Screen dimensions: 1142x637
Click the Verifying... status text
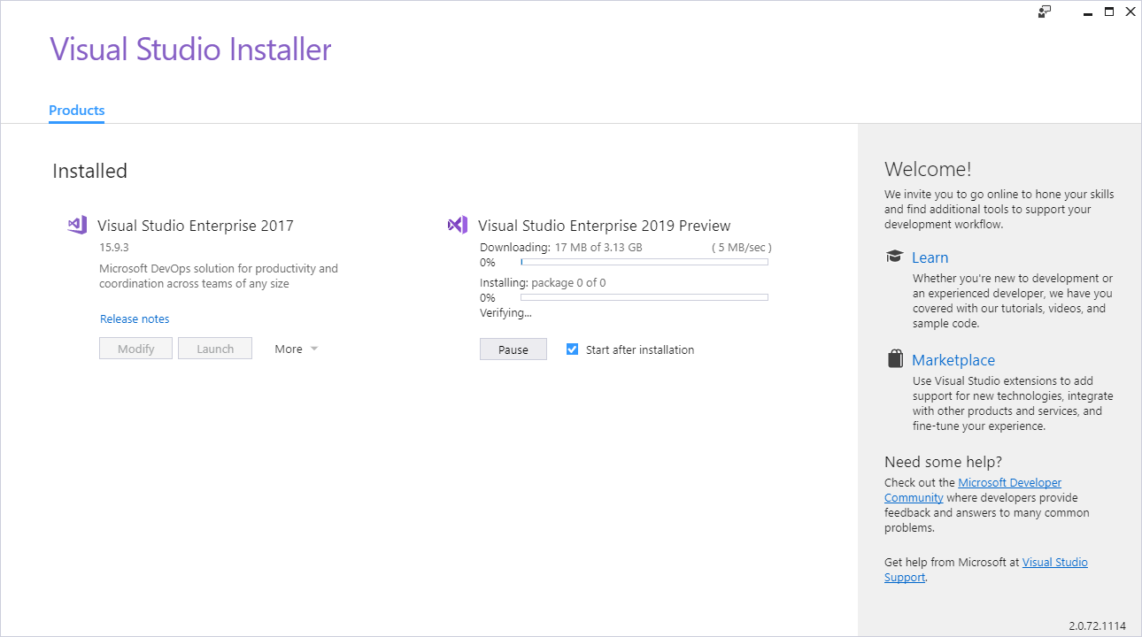(x=505, y=312)
